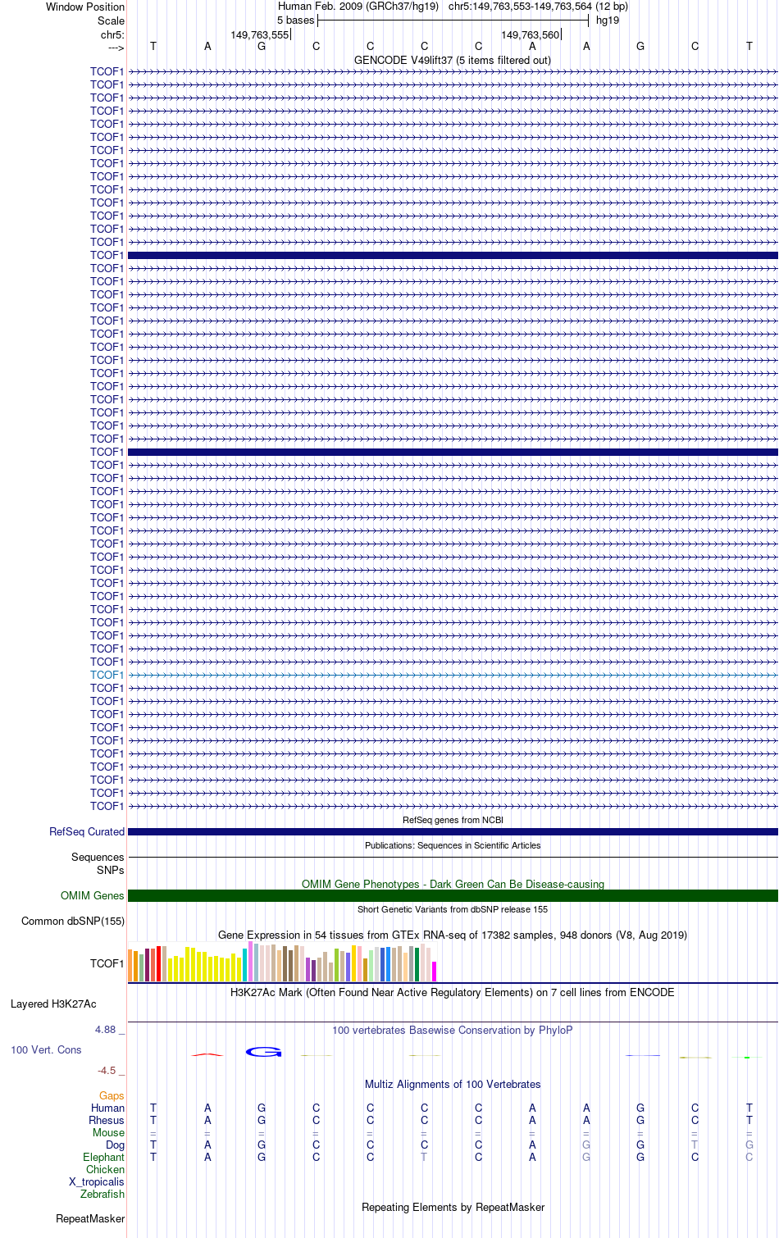Click the 4.88 PhyloP upper scale value
This screenshot has width=779, height=1238.
click(x=106, y=1029)
